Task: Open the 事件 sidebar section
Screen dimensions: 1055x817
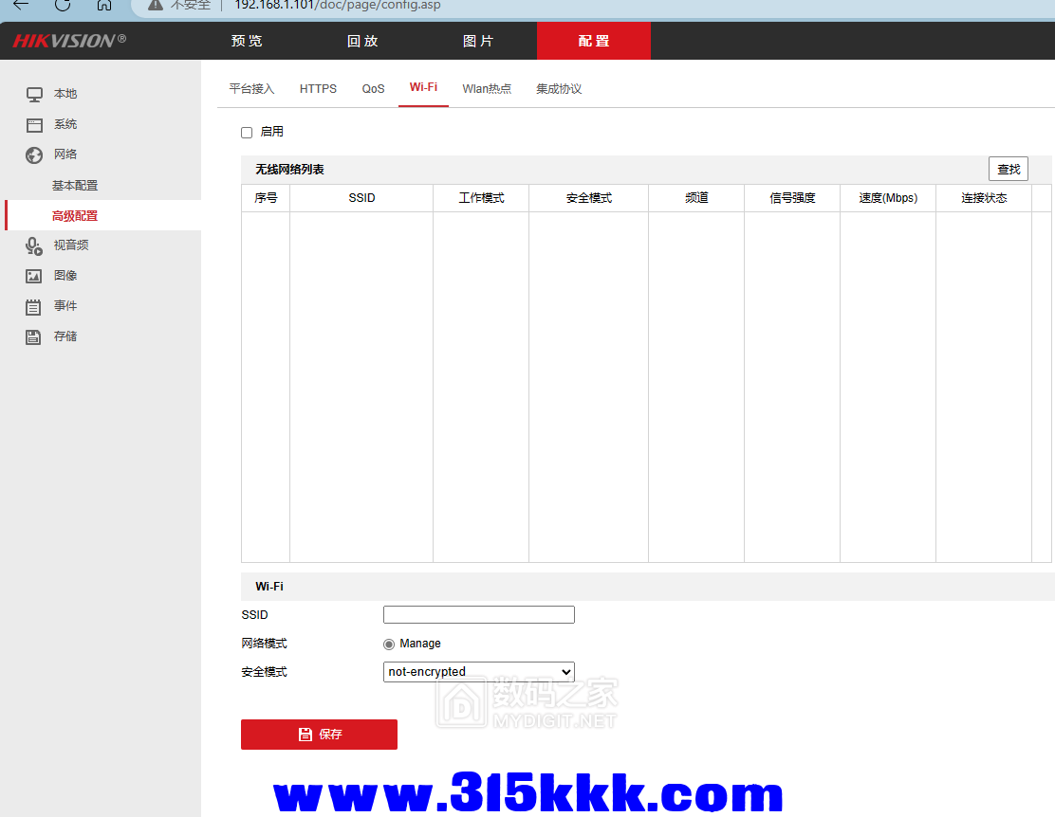Action: pos(65,305)
